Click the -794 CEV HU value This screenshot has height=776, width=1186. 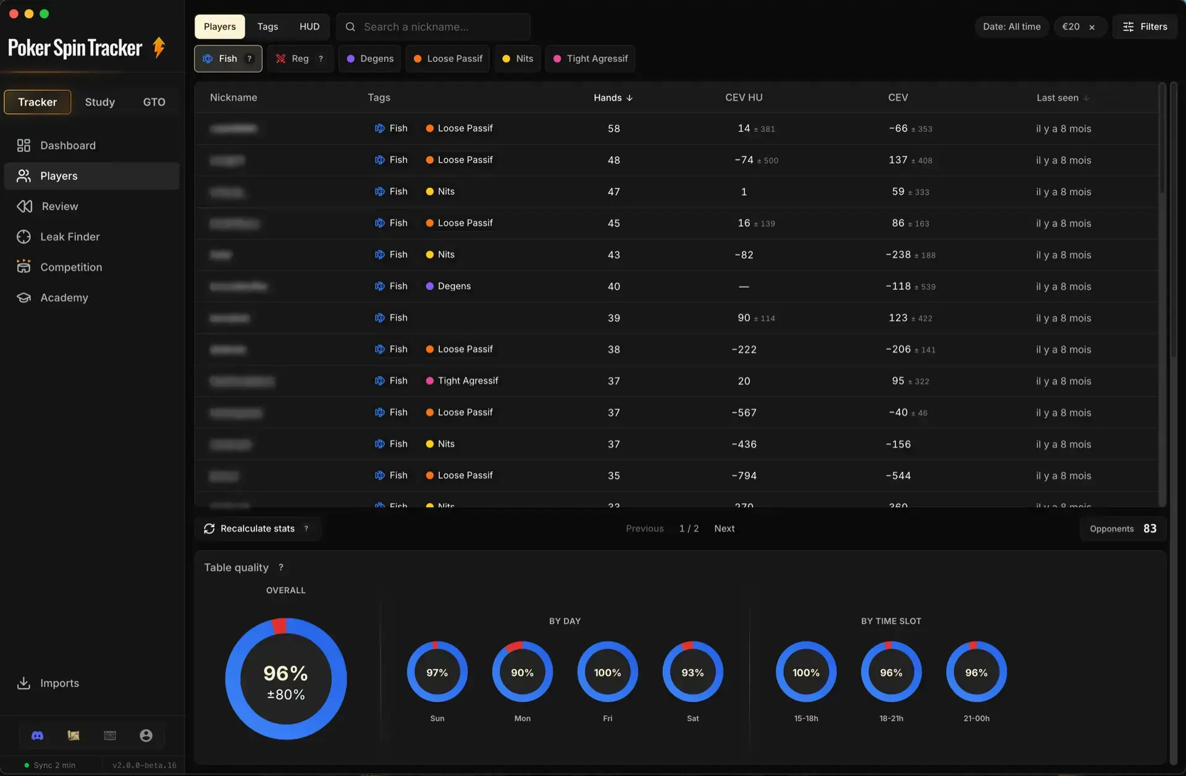(x=744, y=476)
